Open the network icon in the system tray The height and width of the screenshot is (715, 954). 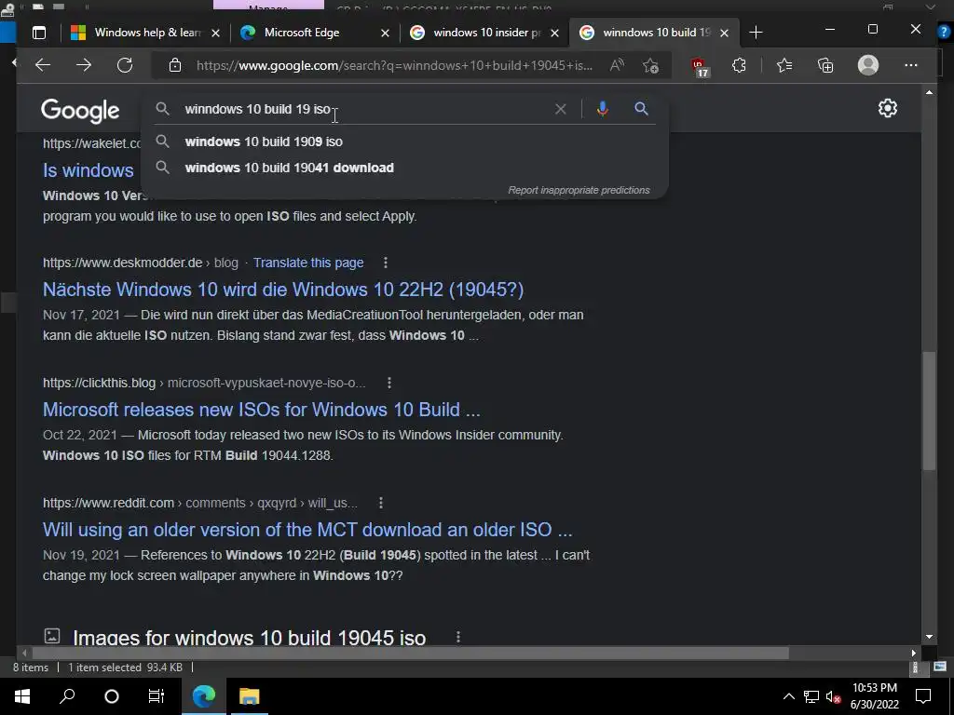[811, 696]
